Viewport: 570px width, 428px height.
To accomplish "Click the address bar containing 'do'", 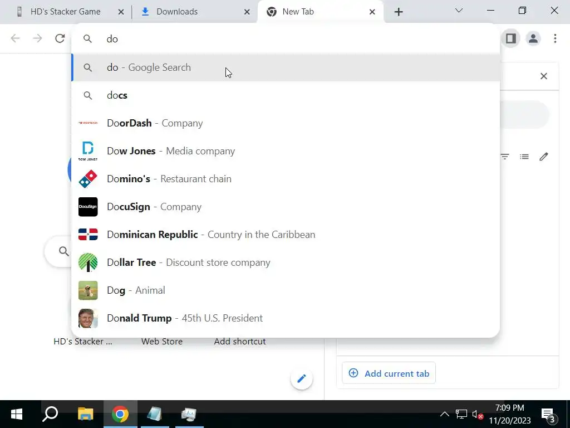I will [x=286, y=39].
